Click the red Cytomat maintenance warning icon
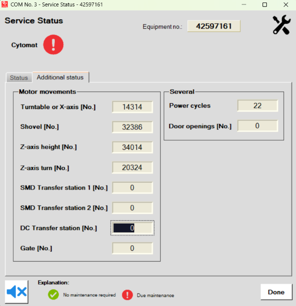296x306 pixels. 53,45
